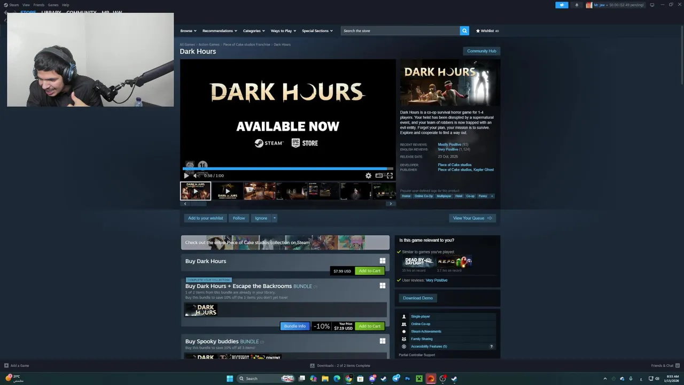Expand the Categories dropdown

pyautogui.click(x=254, y=30)
